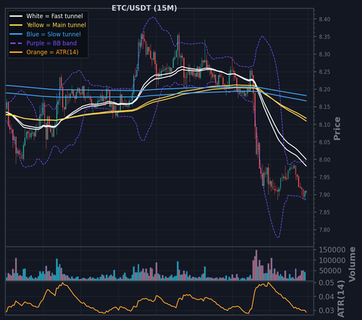This screenshot has width=362, height=320.
Task: Click the lower BB band trough near 7.80
Action: (278, 237)
